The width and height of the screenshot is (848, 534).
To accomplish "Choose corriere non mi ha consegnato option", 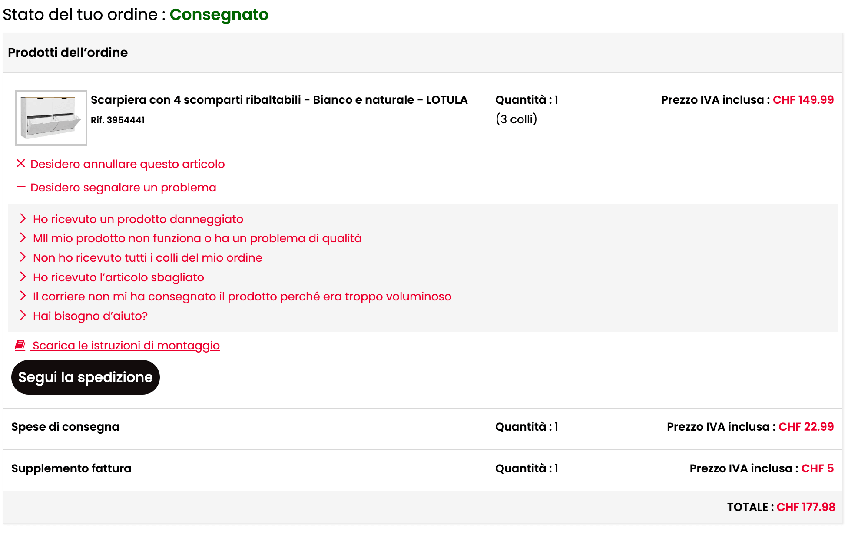I will (242, 297).
